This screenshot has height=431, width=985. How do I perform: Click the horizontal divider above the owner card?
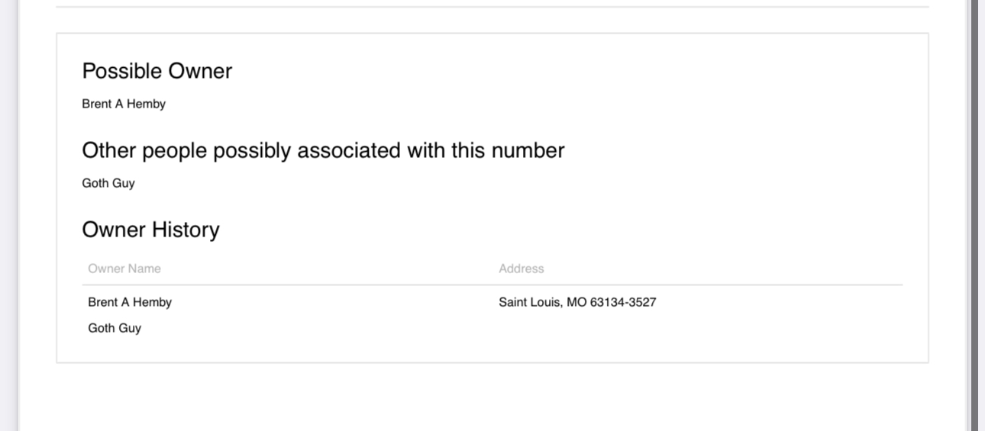(492, 7)
